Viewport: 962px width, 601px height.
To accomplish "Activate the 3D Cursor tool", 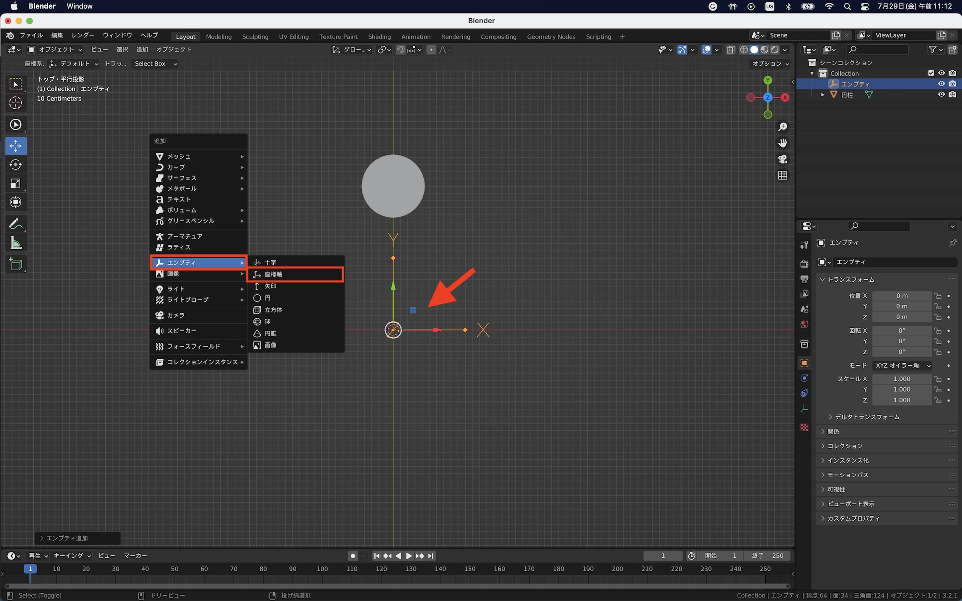I will 15,103.
